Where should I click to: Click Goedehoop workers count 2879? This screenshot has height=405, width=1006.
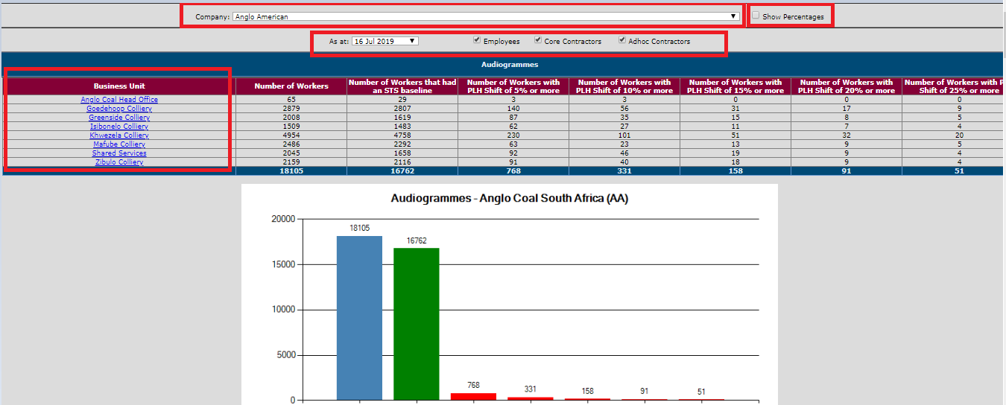pos(291,109)
